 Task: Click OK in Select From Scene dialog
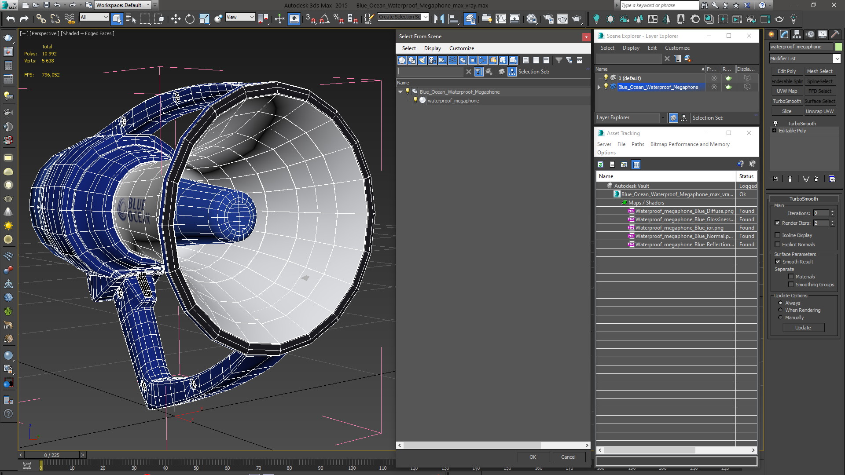pyautogui.click(x=533, y=457)
